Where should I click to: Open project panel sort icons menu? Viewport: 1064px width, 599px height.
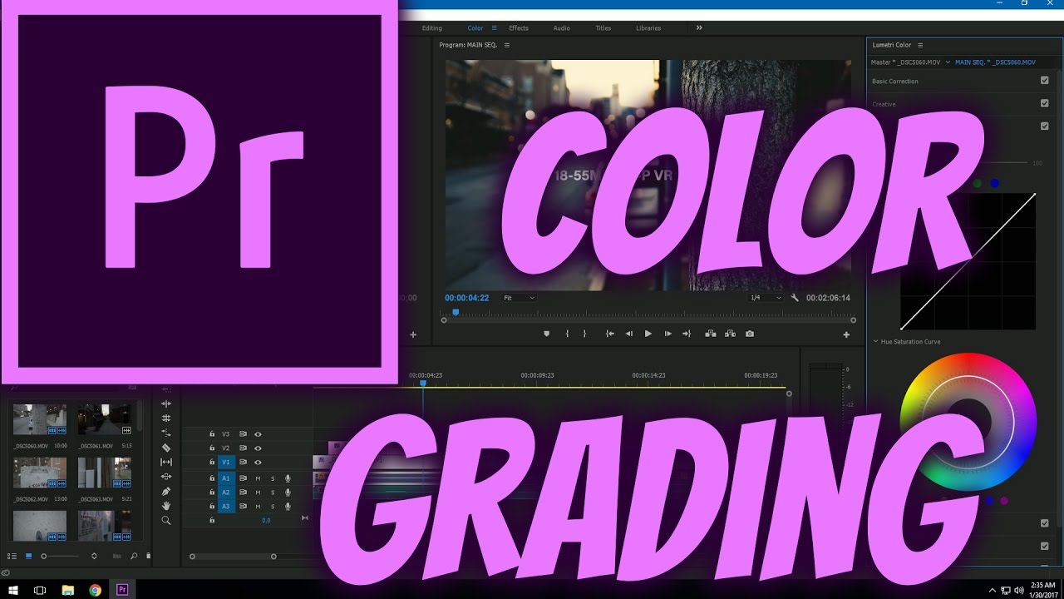pos(94,556)
